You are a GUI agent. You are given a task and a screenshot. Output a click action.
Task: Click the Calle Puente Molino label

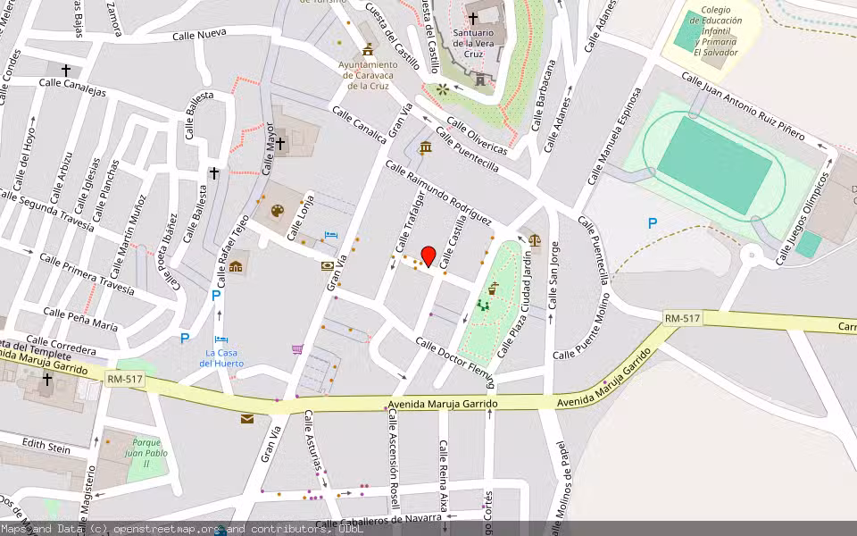click(581, 327)
